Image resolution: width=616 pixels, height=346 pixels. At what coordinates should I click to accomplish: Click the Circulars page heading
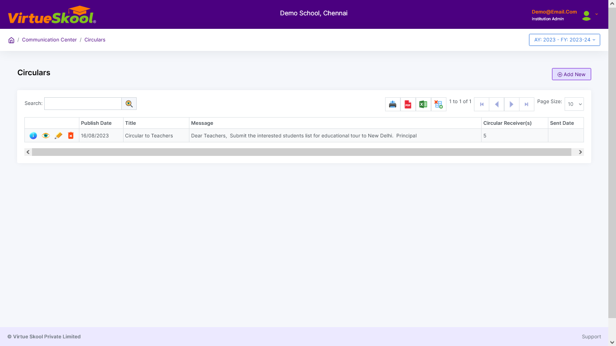click(x=34, y=73)
